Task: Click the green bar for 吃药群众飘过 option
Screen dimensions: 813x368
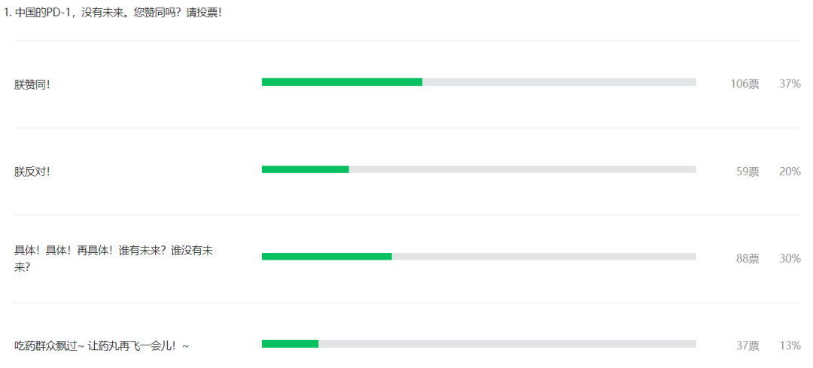Action: click(x=291, y=344)
